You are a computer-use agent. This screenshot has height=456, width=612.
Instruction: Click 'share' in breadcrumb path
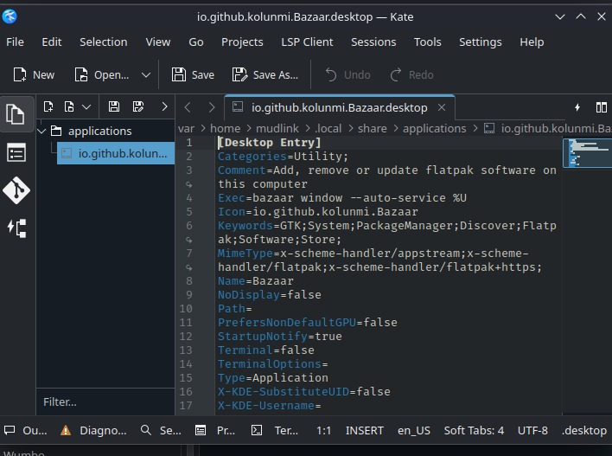[x=373, y=128]
